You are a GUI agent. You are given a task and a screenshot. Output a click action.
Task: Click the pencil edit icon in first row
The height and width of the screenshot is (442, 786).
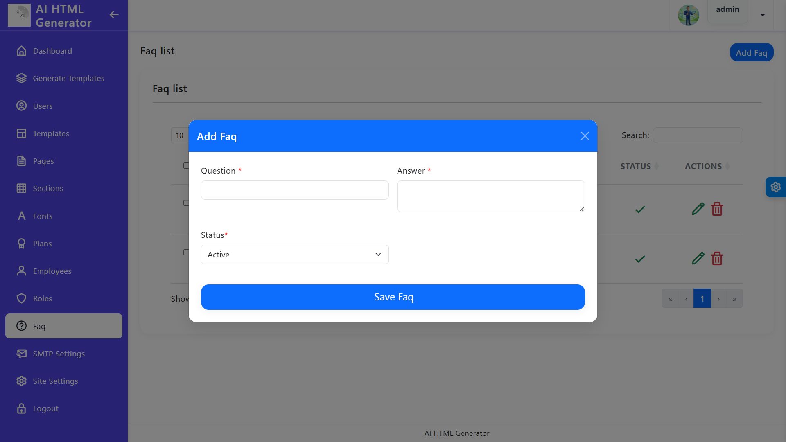pos(698,209)
